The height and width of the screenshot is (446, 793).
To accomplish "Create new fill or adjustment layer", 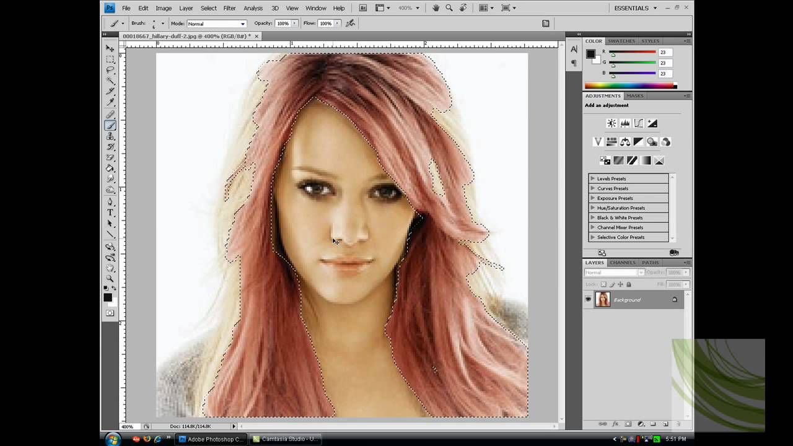I will tap(641, 424).
